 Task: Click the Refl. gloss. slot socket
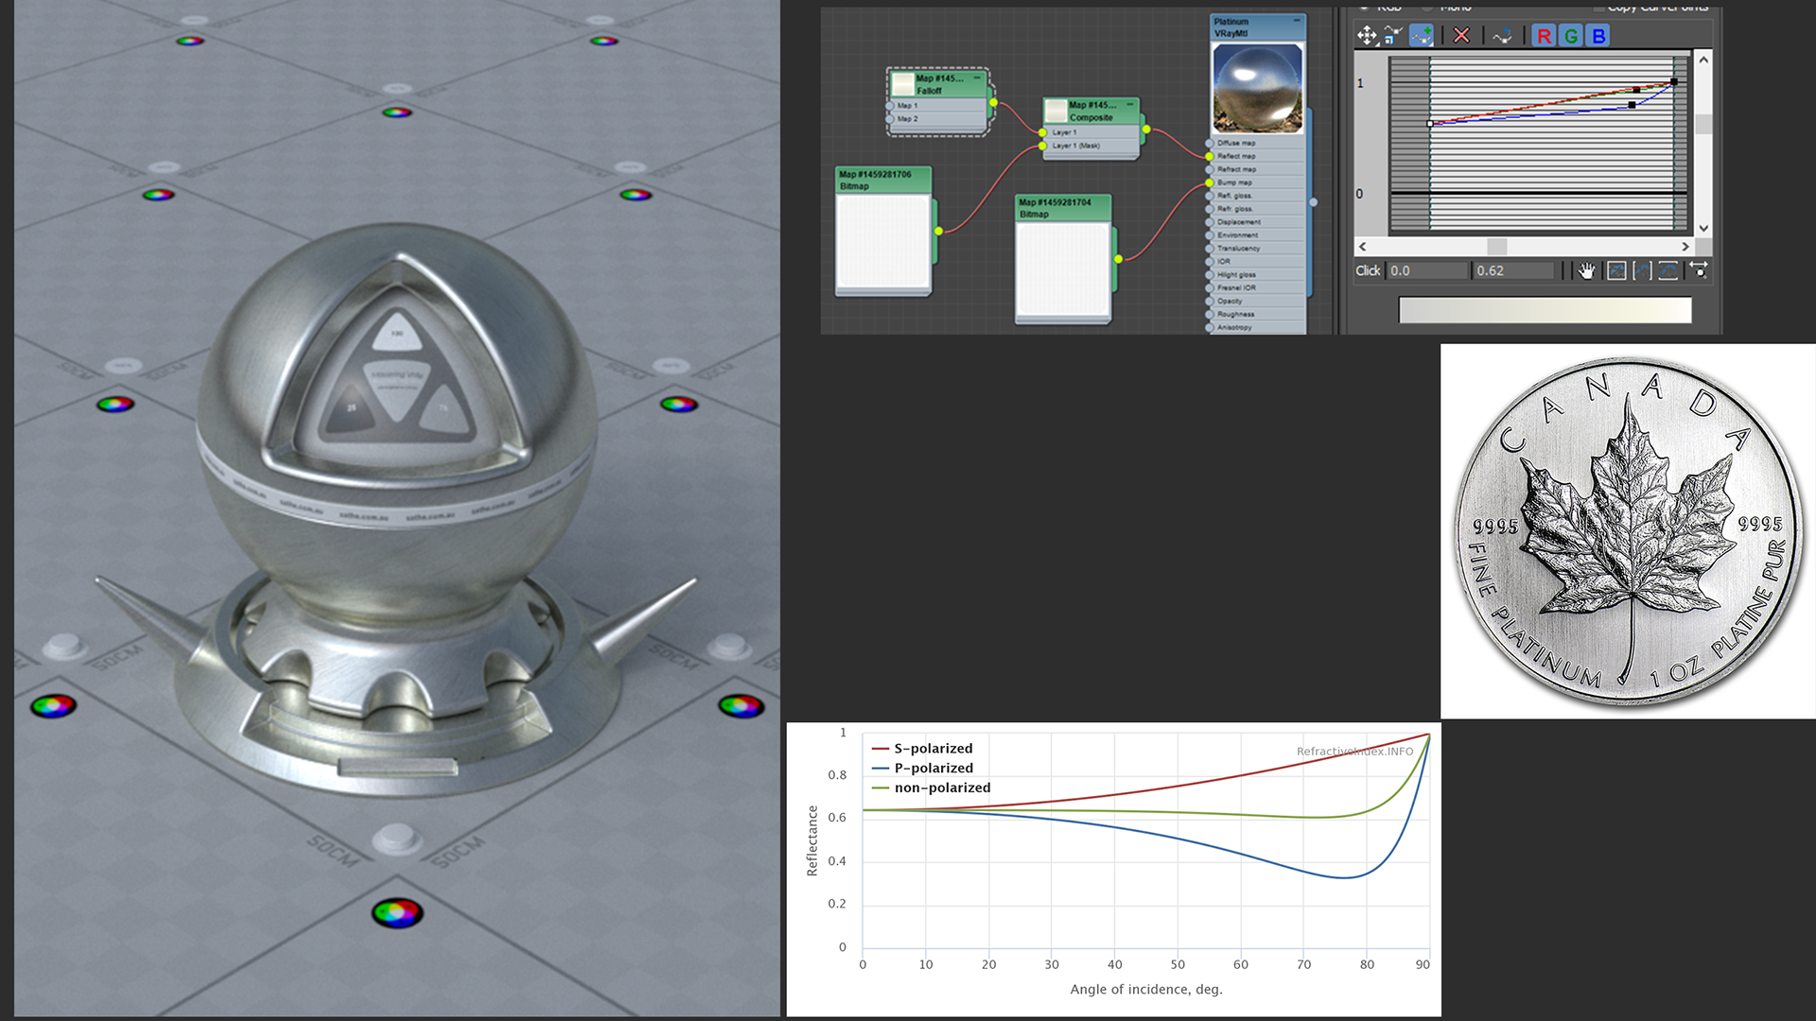click(x=1210, y=196)
